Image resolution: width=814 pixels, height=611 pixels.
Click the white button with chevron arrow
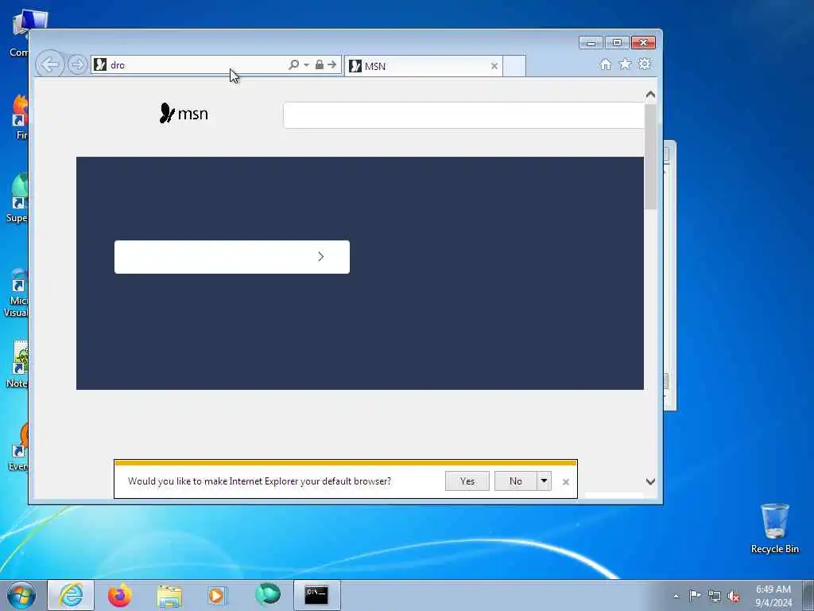tap(232, 257)
